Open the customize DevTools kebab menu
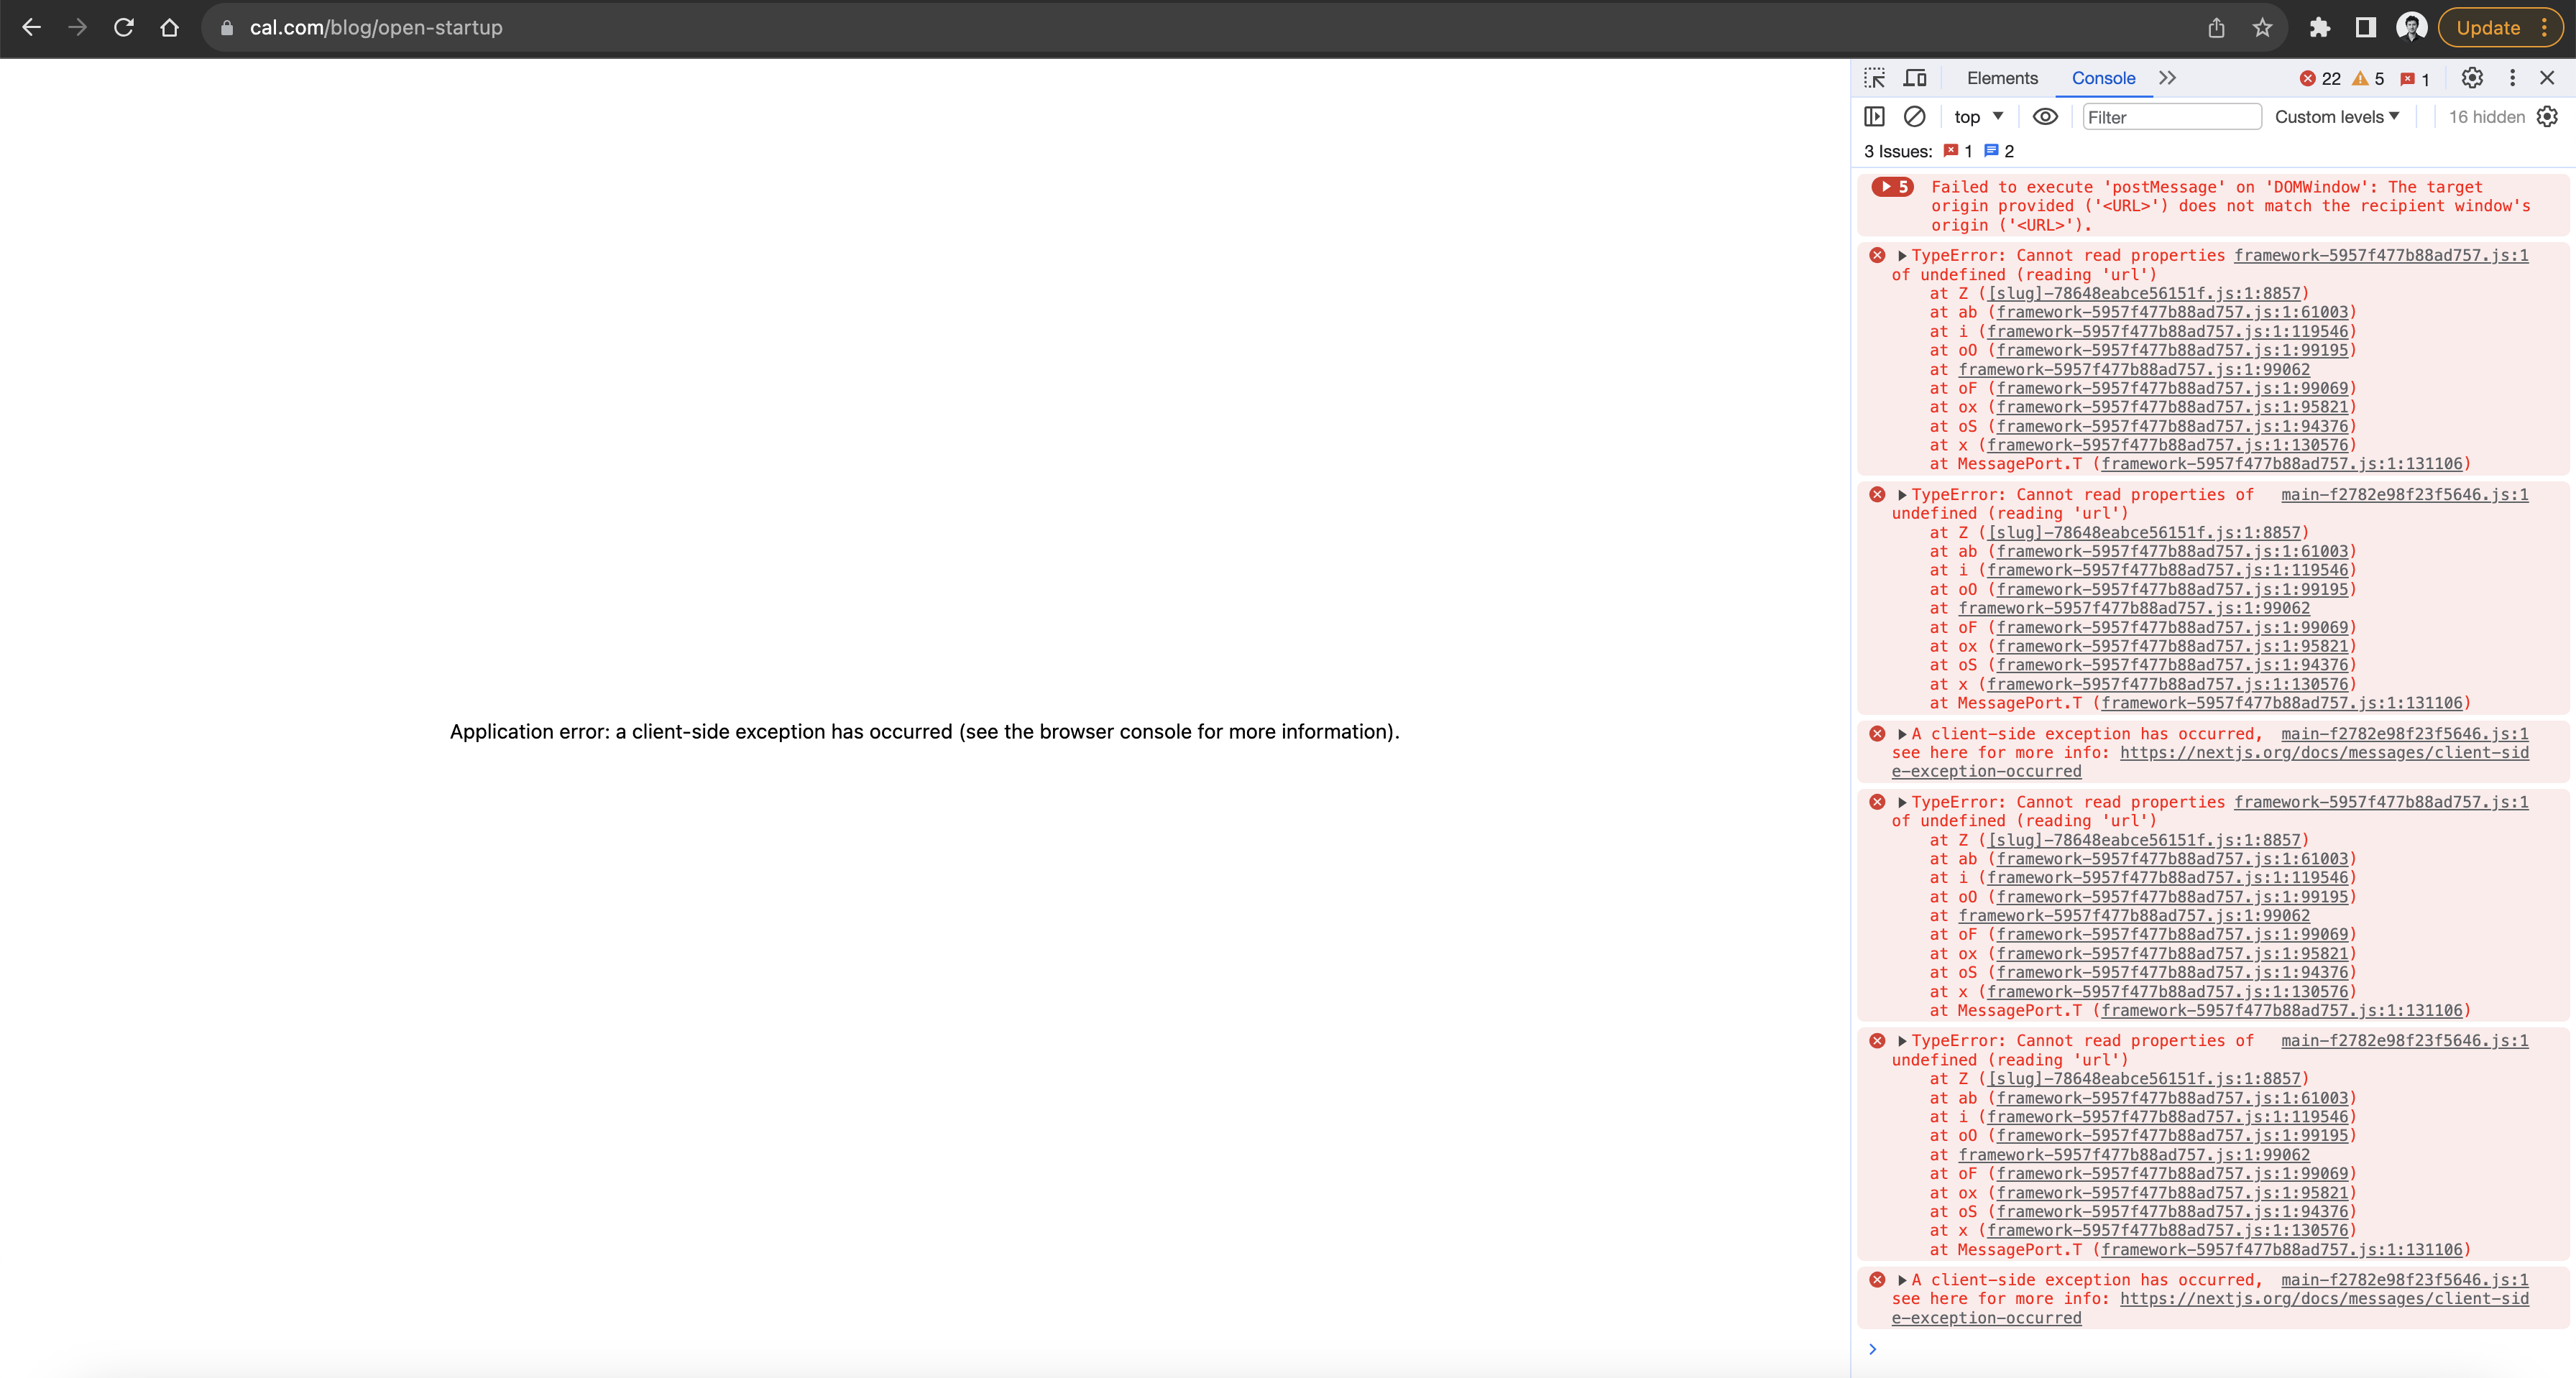The height and width of the screenshot is (1378, 2576). [2512, 77]
